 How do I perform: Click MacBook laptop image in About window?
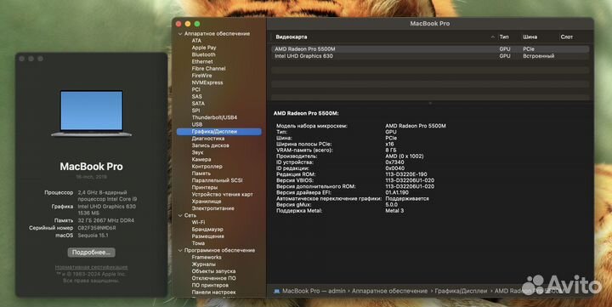pyautogui.click(x=91, y=114)
